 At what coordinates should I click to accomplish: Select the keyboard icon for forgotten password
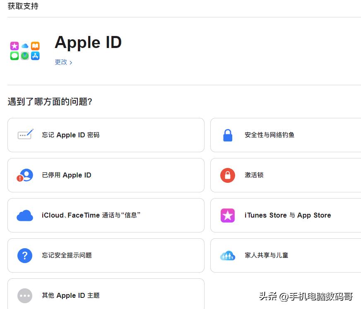(x=25, y=134)
